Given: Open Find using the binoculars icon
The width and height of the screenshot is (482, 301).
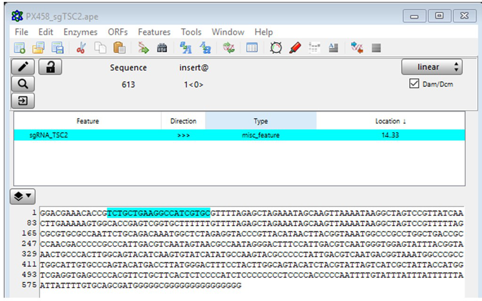Looking at the screenshot, I should click(x=162, y=48).
